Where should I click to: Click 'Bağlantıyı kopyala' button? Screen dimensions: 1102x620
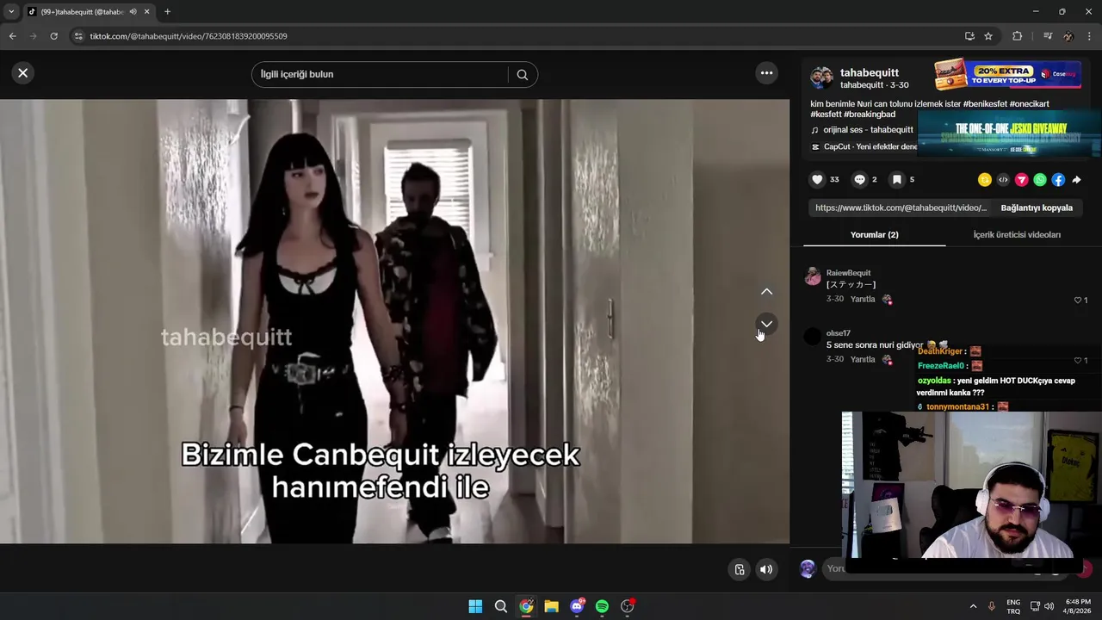1037,208
